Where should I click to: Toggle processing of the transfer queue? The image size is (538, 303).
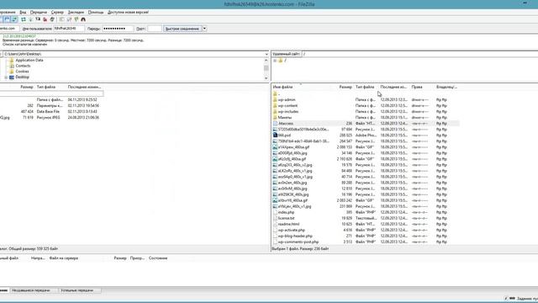pos(30,19)
